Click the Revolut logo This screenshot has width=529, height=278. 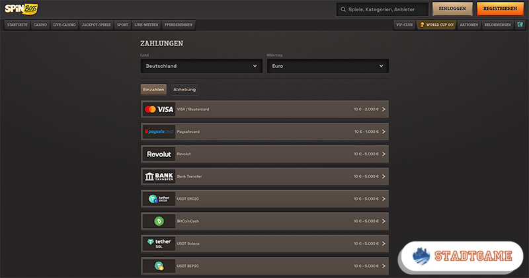[159, 154]
